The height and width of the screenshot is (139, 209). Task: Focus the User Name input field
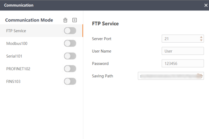183,51
